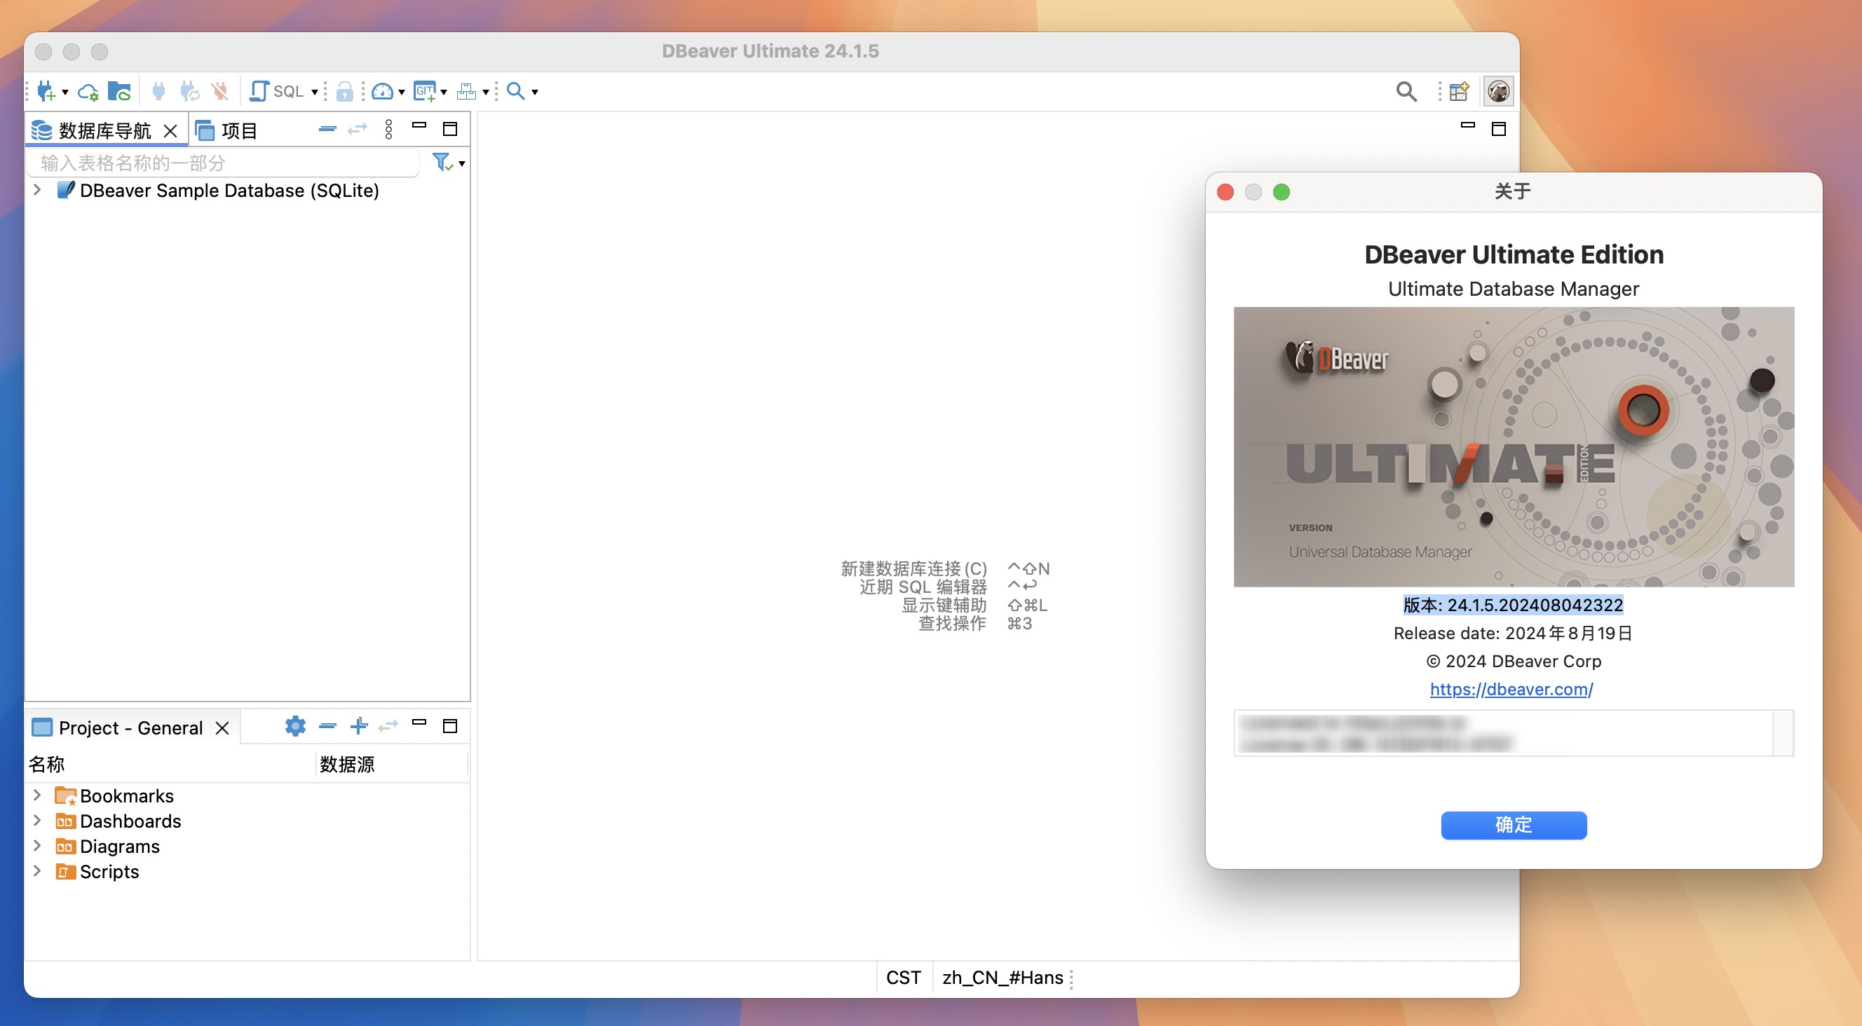Click the blue magnifier search toolbar icon
The height and width of the screenshot is (1026, 1862).
[x=516, y=92]
